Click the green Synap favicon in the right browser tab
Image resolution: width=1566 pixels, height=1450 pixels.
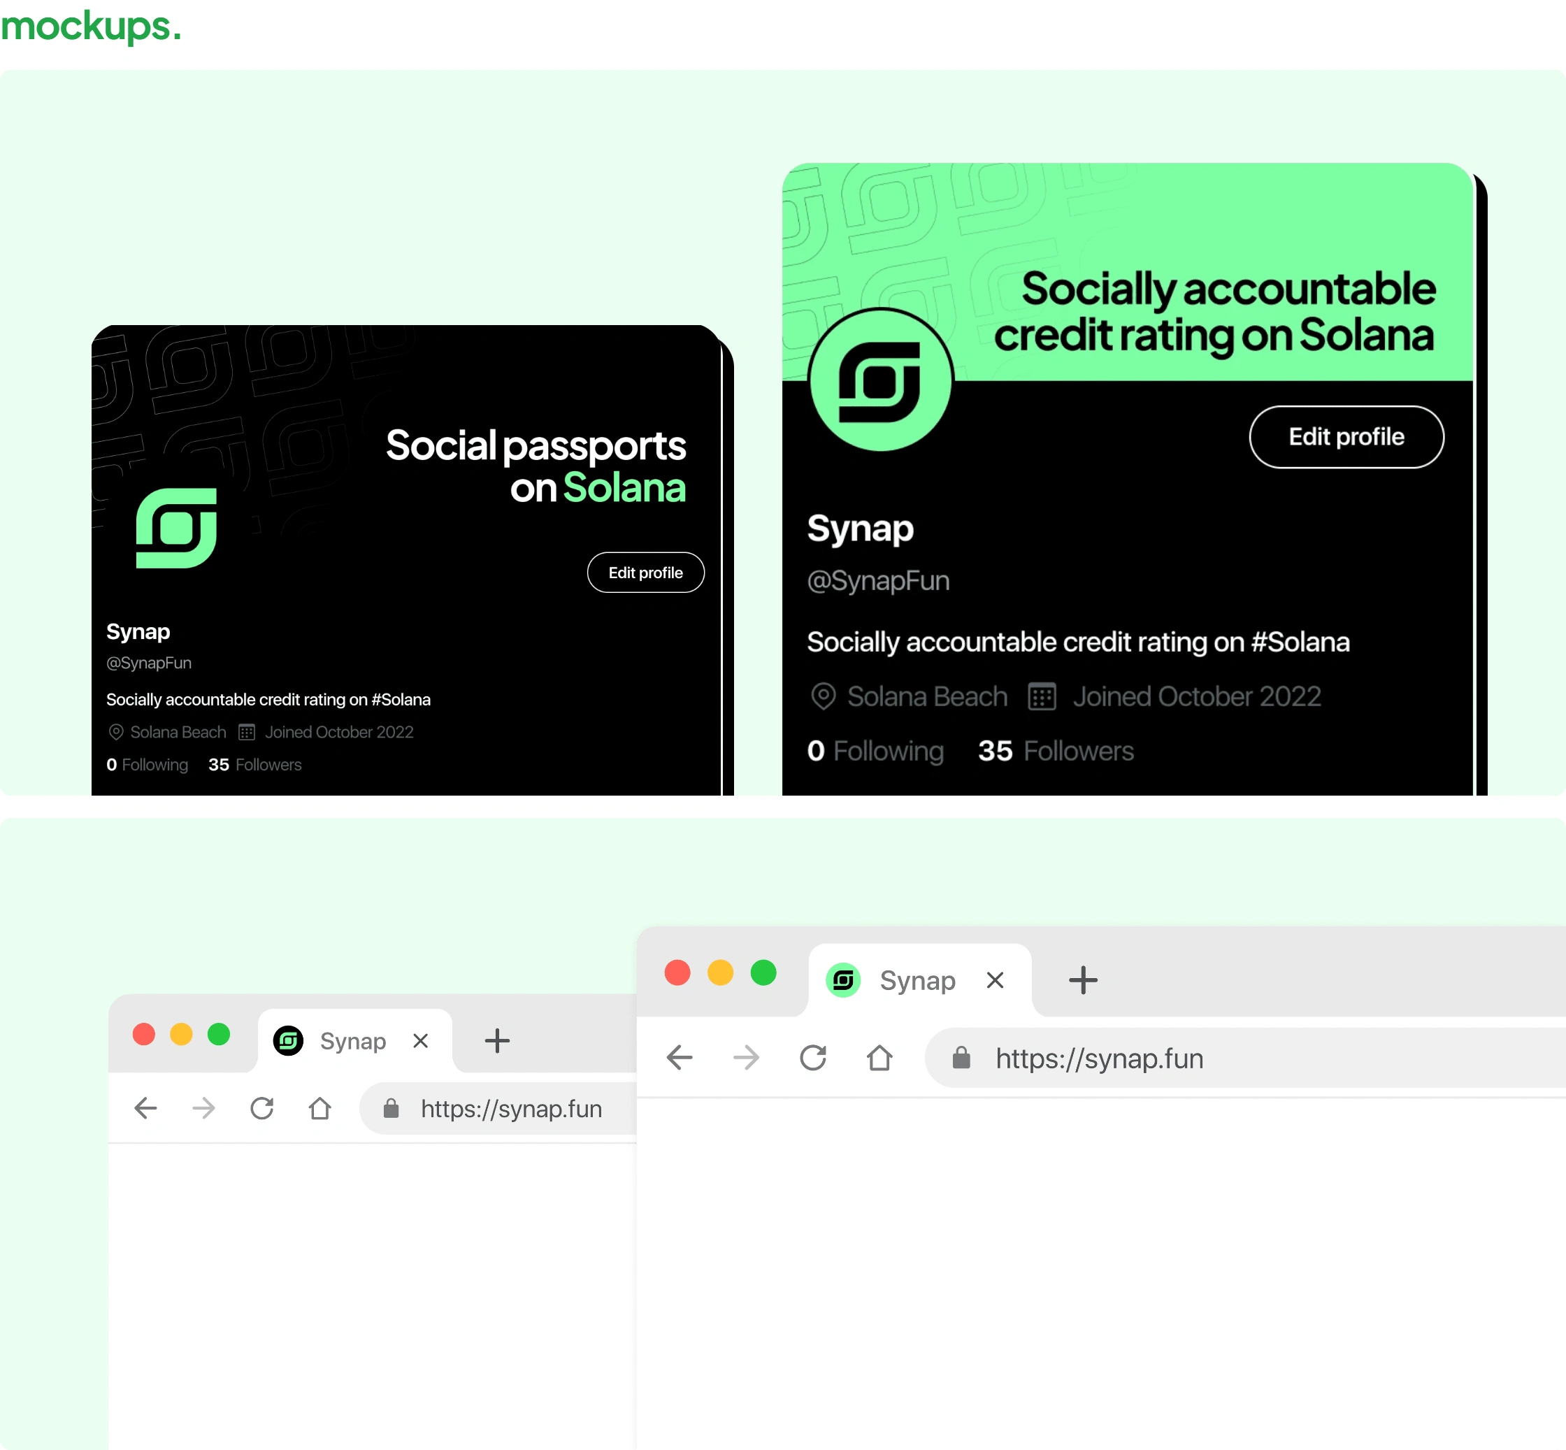[843, 981]
